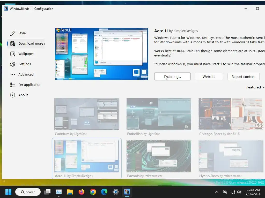Click the About info icon

[x=12, y=95]
